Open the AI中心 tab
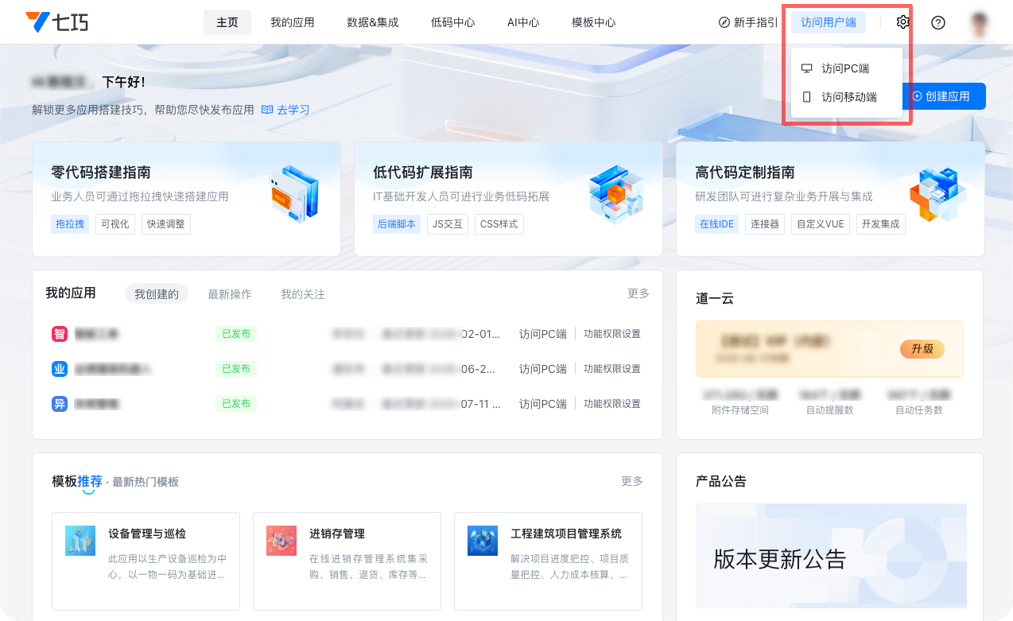This screenshot has width=1013, height=621. tap(523, 22)
